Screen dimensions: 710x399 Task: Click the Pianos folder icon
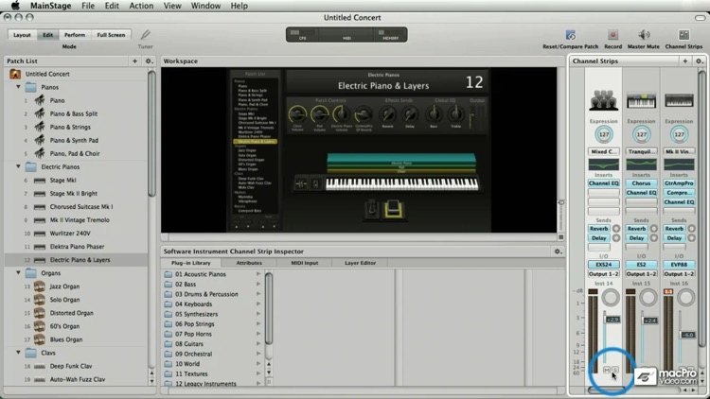pyautogui.click(x=31, y=87)
